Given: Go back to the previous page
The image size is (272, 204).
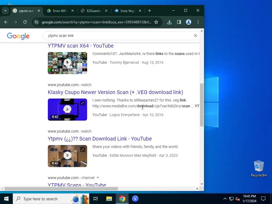Looking at the screenshot, I should [6, 22].
